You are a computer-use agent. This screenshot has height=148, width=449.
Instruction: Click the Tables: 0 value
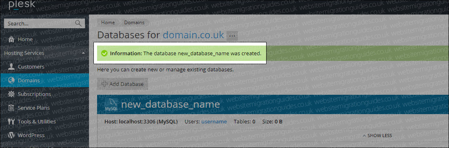[x=244, y=122]
